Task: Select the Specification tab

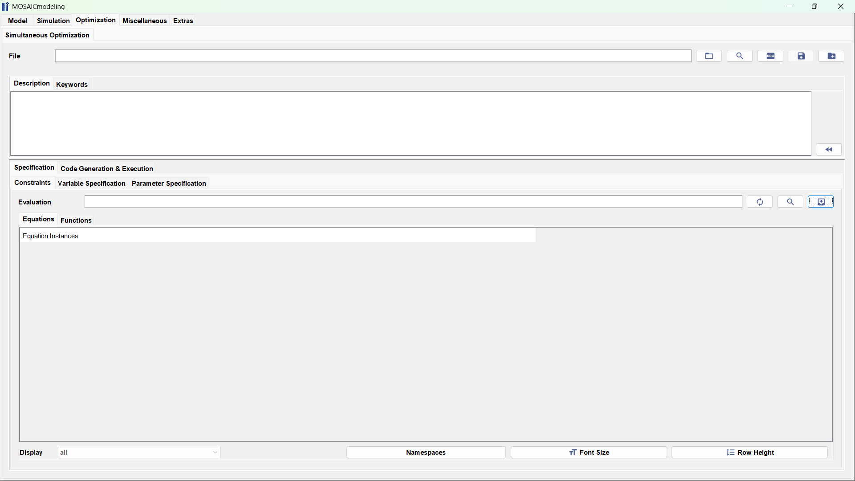Action: [x=34, y=167]
